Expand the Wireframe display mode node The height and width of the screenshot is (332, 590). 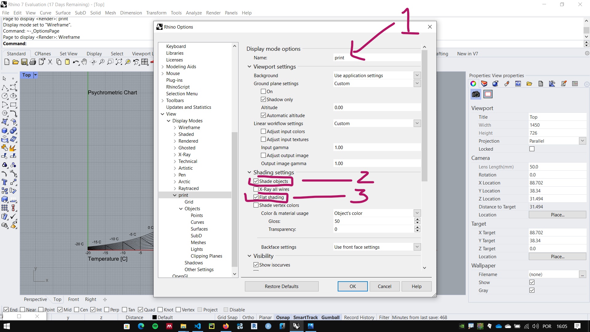click(x=175, y=128)
